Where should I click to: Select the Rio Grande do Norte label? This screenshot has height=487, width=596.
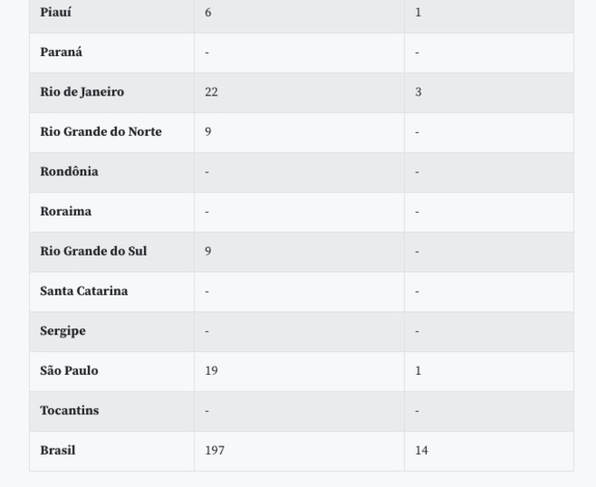(101, 131)
